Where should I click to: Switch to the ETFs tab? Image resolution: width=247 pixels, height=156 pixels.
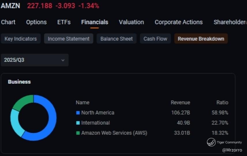[64, 22]
